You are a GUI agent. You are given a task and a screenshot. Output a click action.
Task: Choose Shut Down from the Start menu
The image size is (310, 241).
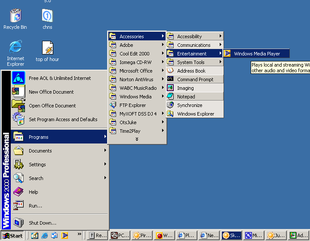pos(42,223)
